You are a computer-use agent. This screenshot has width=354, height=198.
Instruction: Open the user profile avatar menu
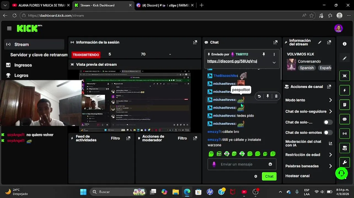(338, 28)
